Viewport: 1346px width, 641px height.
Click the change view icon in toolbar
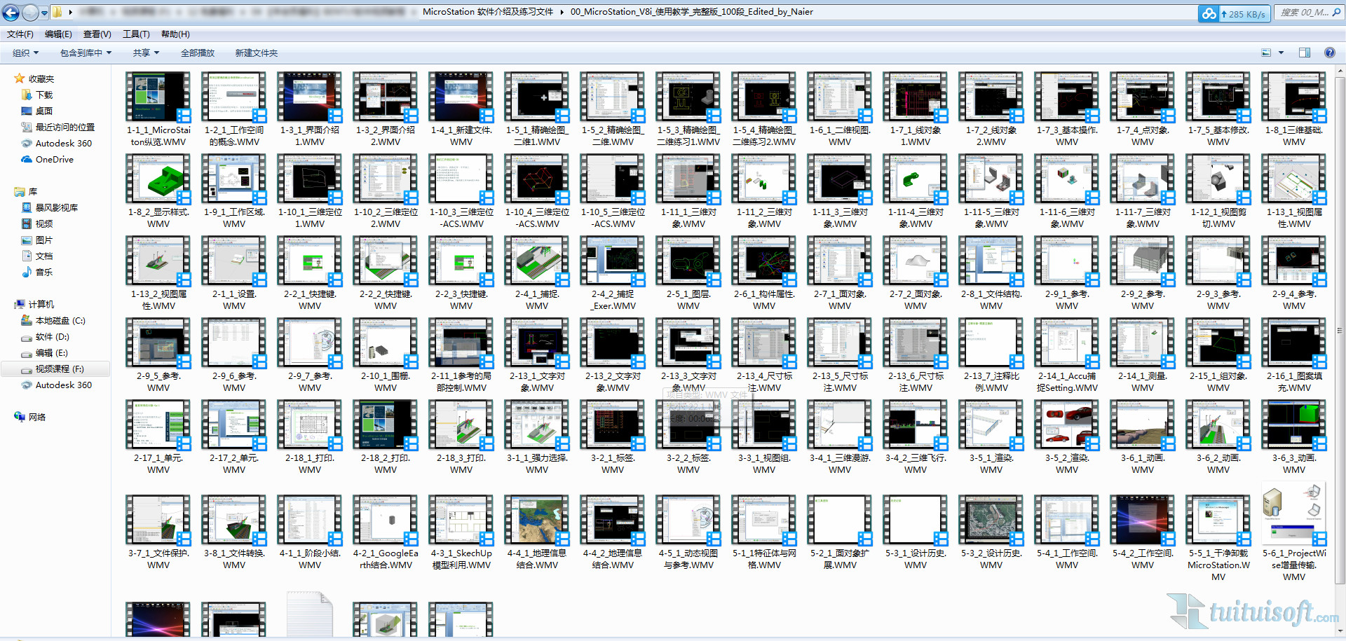[x=1266, y=53]
